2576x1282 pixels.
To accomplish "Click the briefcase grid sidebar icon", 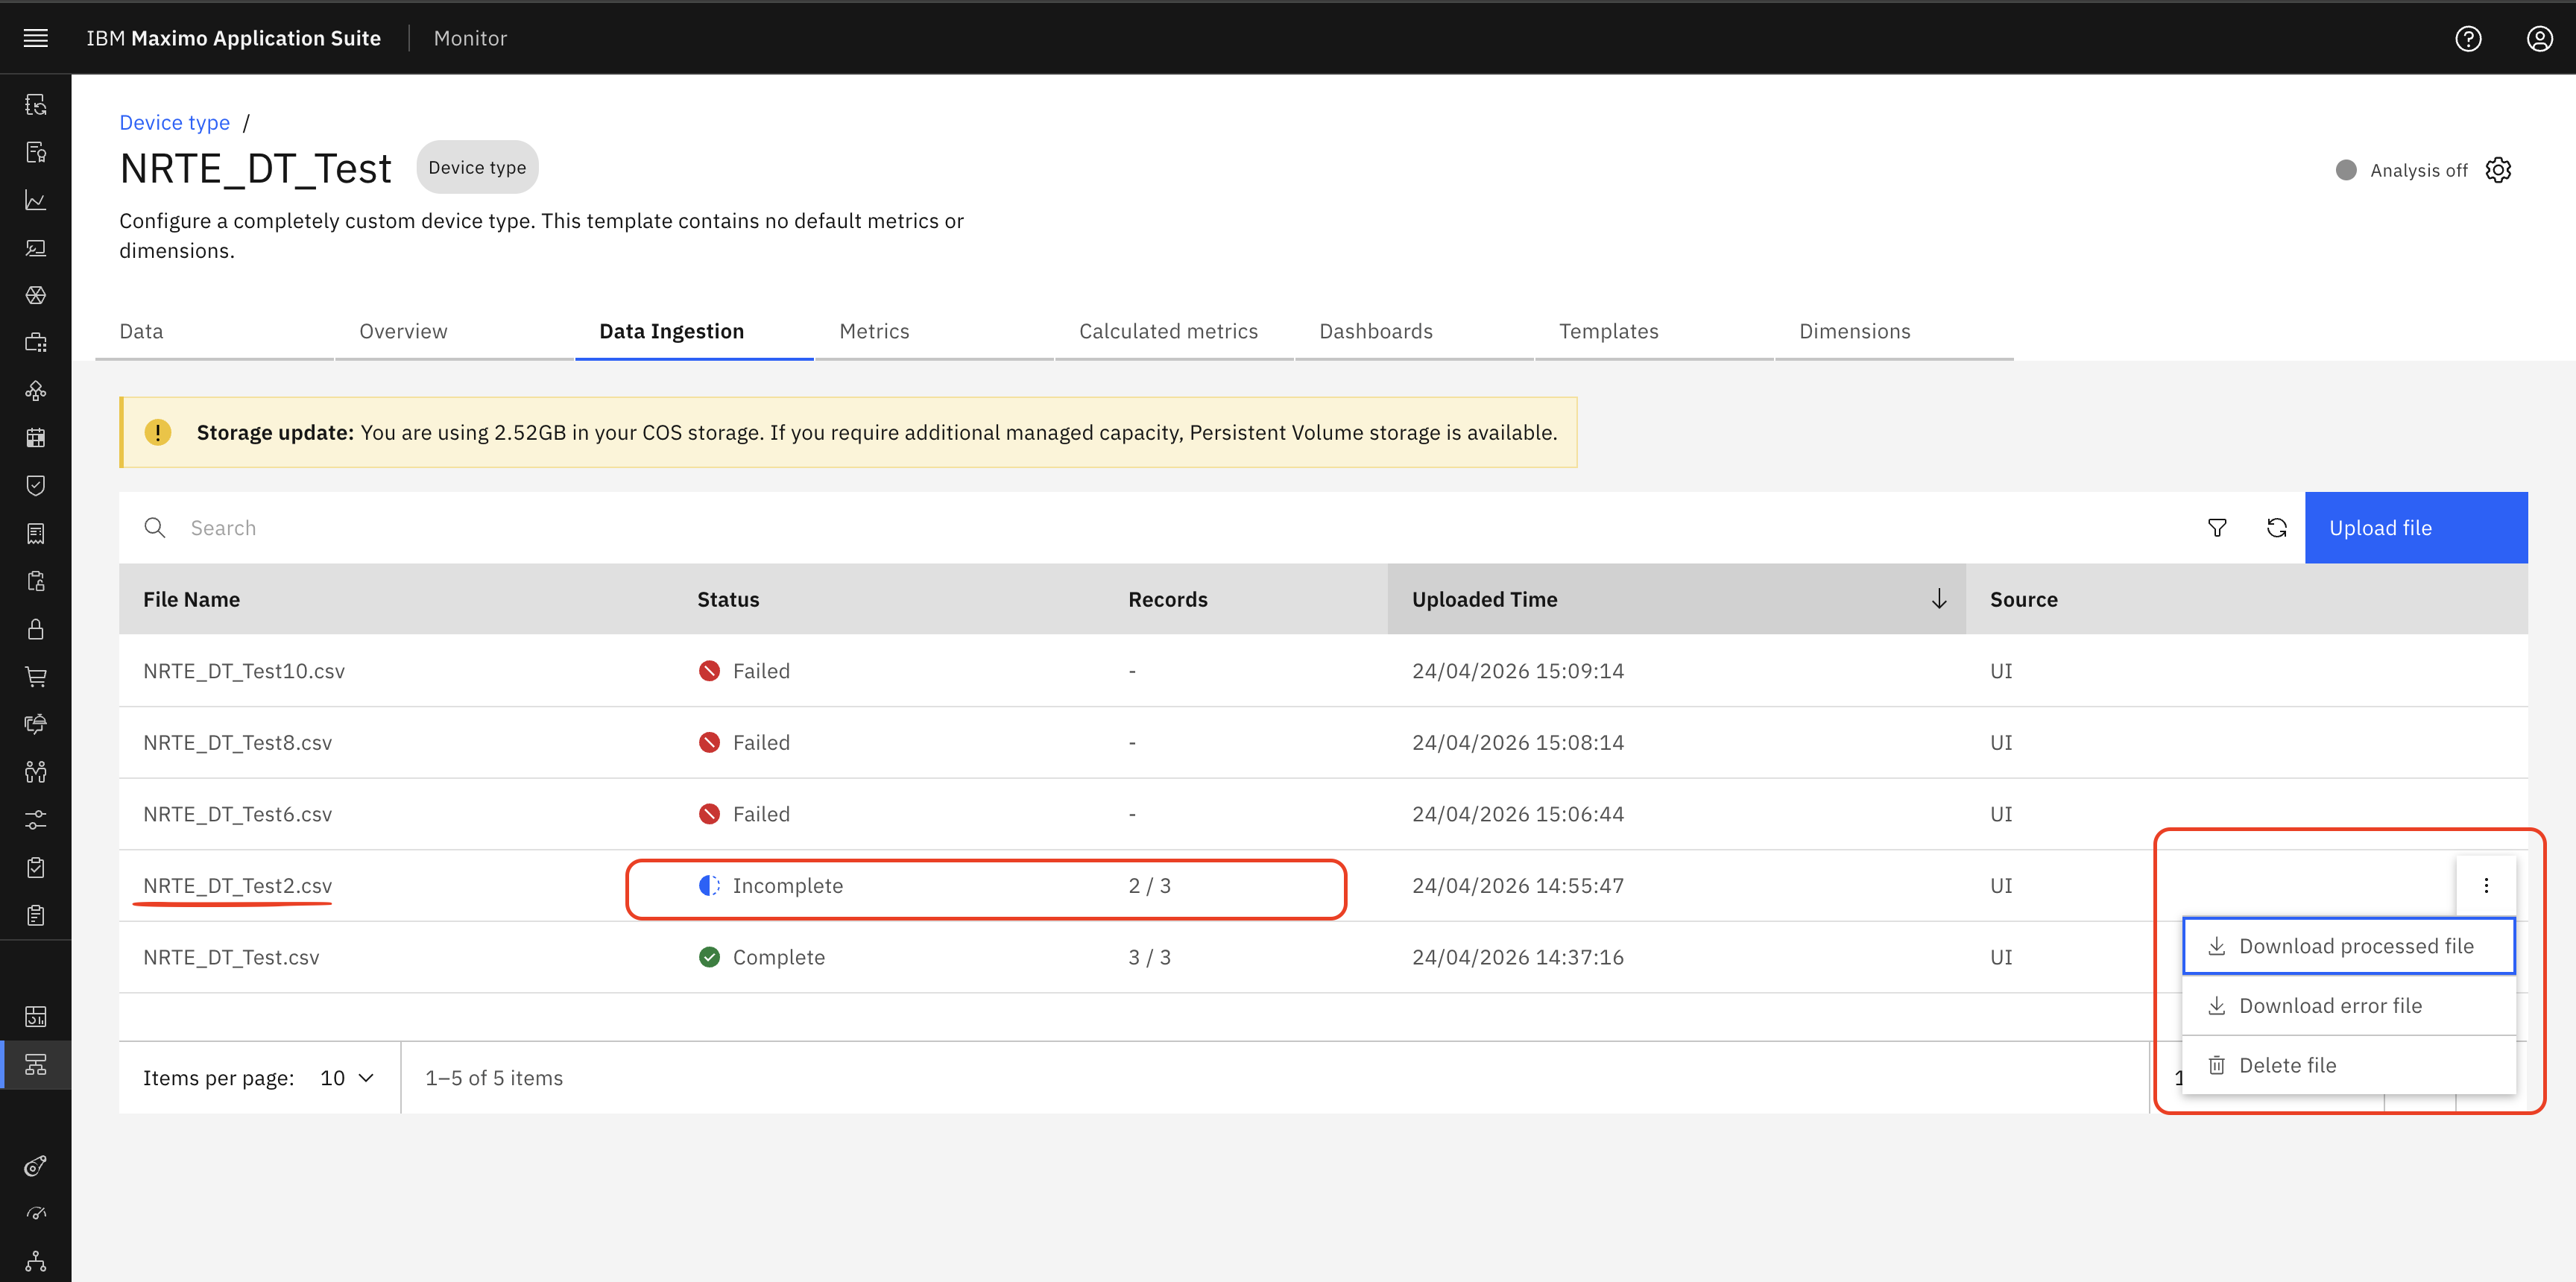I will (36, 343).
